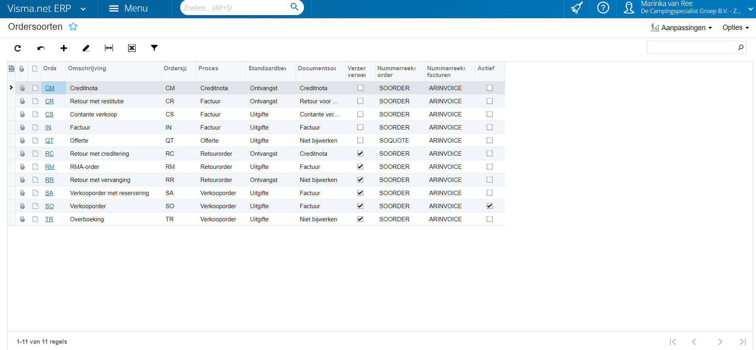Add Ordersoorten to favorites with star
The width and height of the screenshot is (756, 350).
pyautogui.click(x=73, y=27)
